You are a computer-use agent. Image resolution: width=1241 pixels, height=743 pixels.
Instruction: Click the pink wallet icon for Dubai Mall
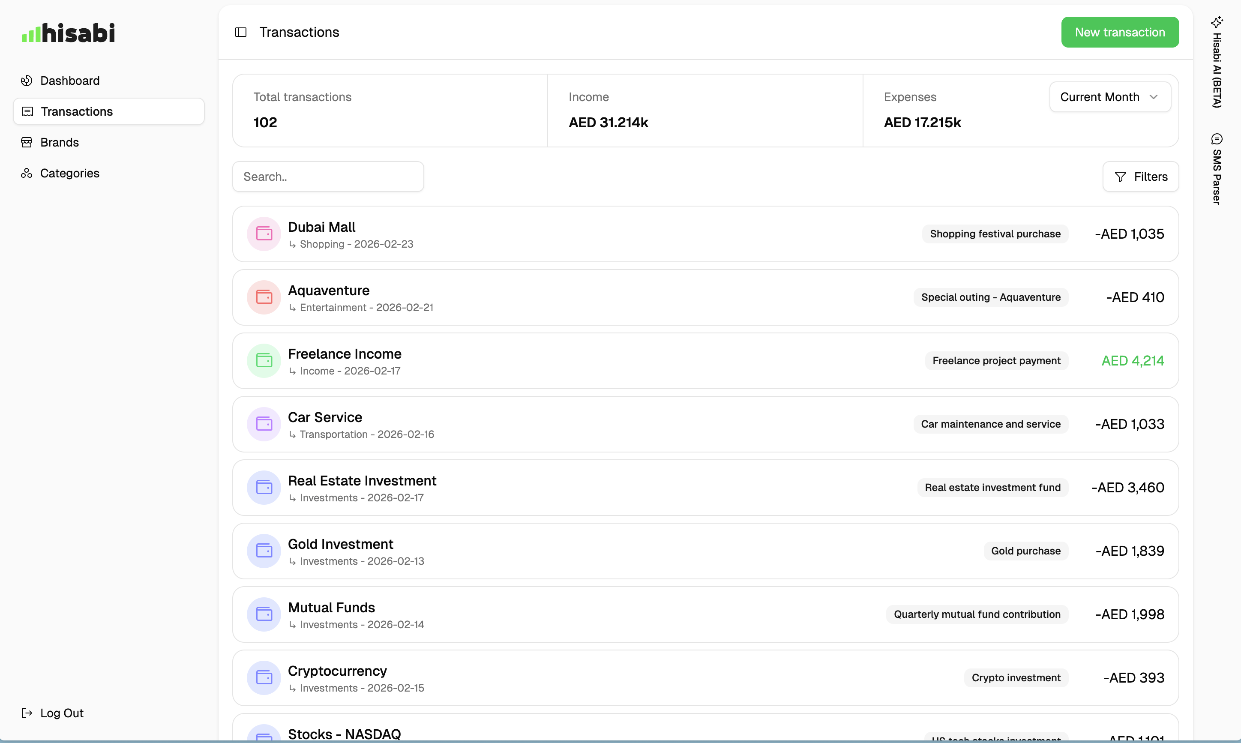[264, 234]
